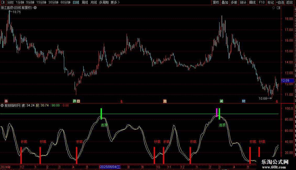Toggle the side panel icon beside the diamond
Image resolution: width=296 pixels, height=170 pixels.
(x=278, y=8)
